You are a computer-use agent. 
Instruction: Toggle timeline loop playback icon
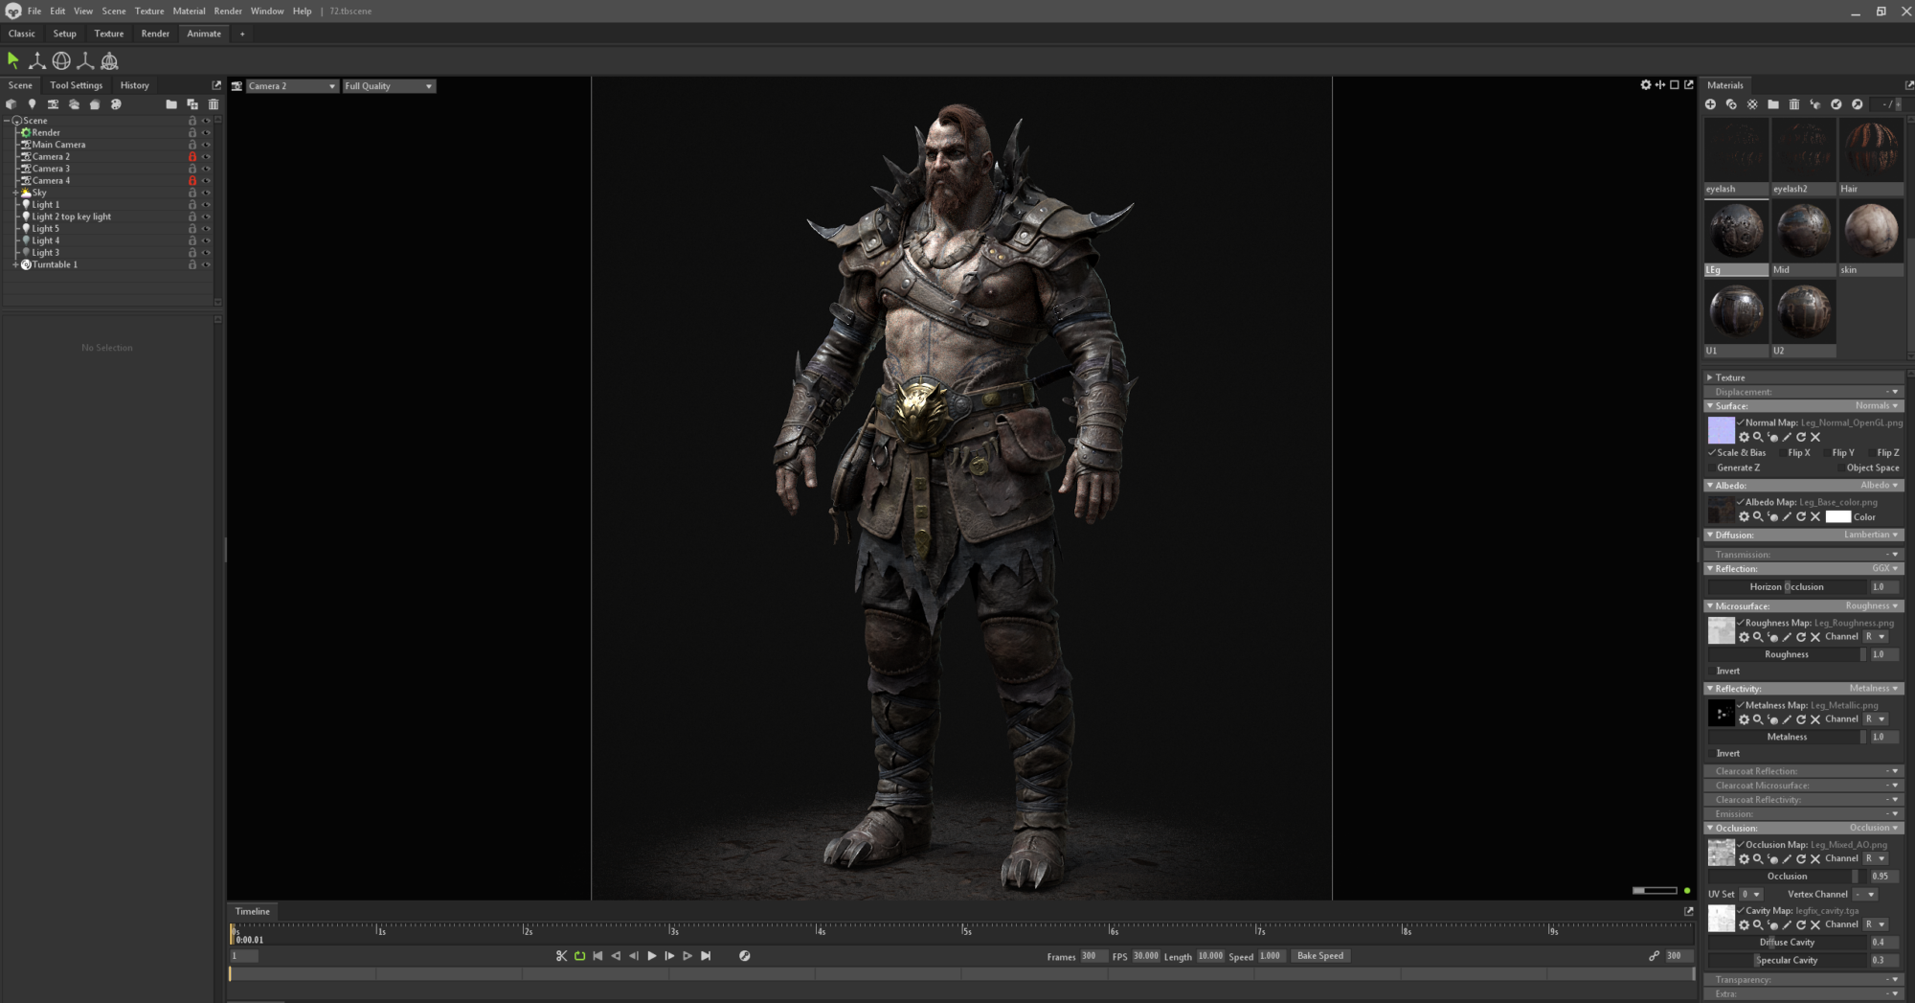[x=580, y=956]
